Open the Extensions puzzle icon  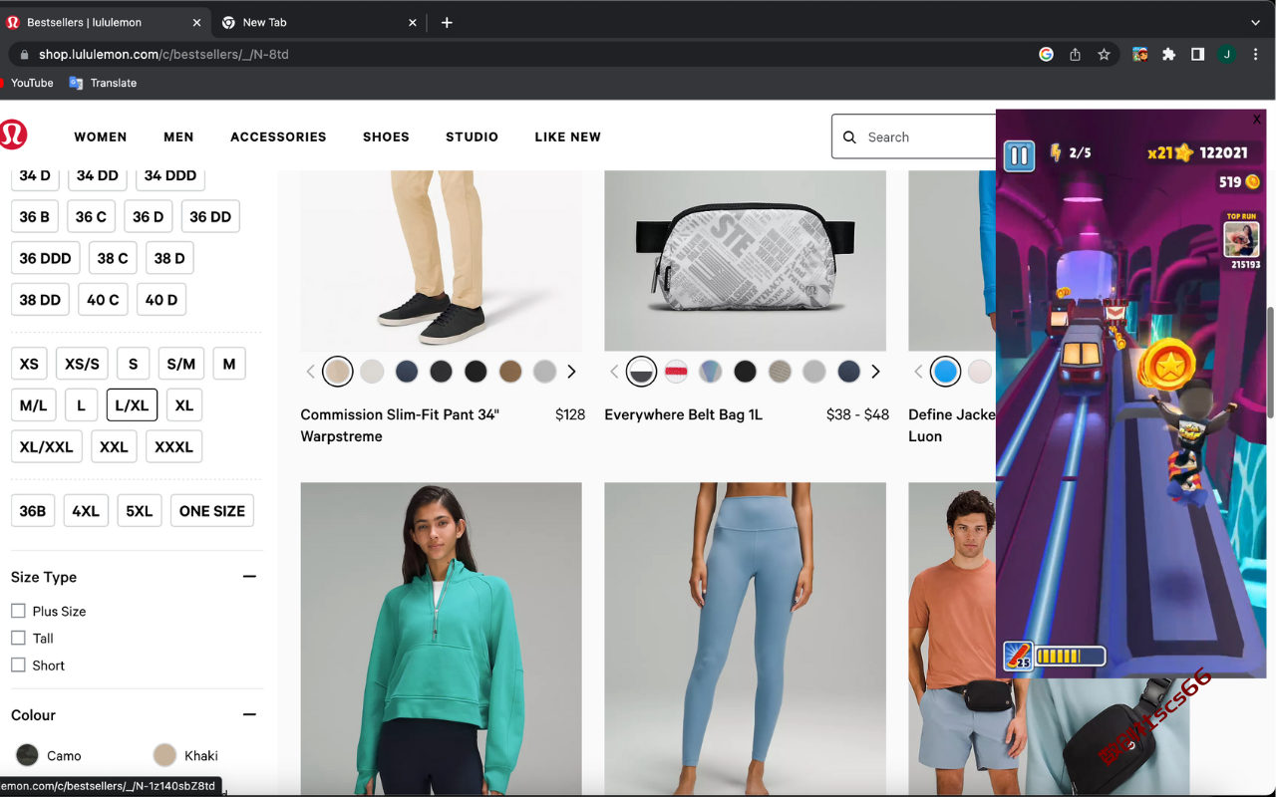1168,55
